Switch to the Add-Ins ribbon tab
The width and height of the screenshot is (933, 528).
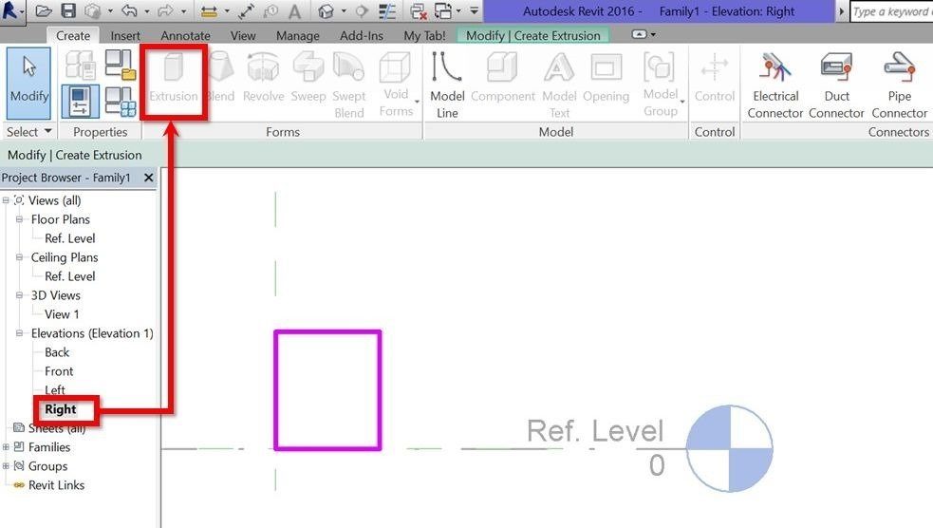tap(362, 36)
